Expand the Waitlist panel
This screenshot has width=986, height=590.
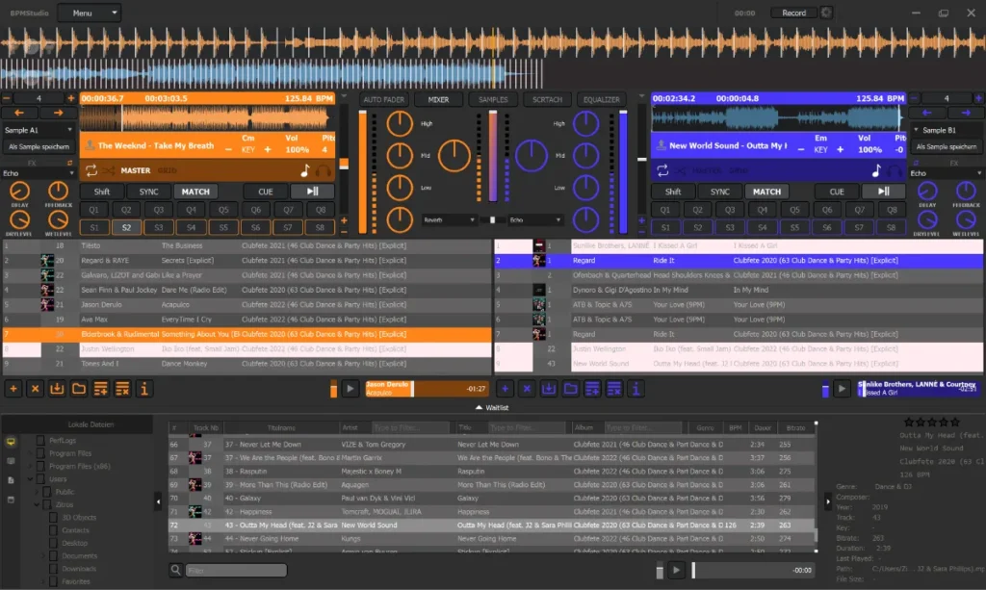pyautogui.click(x=492, y=408)
